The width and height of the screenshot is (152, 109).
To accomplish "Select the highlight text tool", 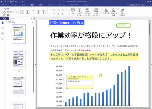I will point(22,12).
